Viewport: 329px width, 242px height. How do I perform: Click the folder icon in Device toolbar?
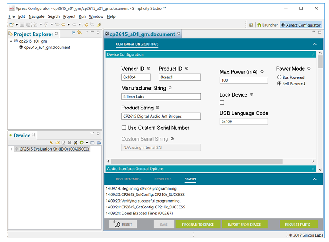tap(57, 143)
